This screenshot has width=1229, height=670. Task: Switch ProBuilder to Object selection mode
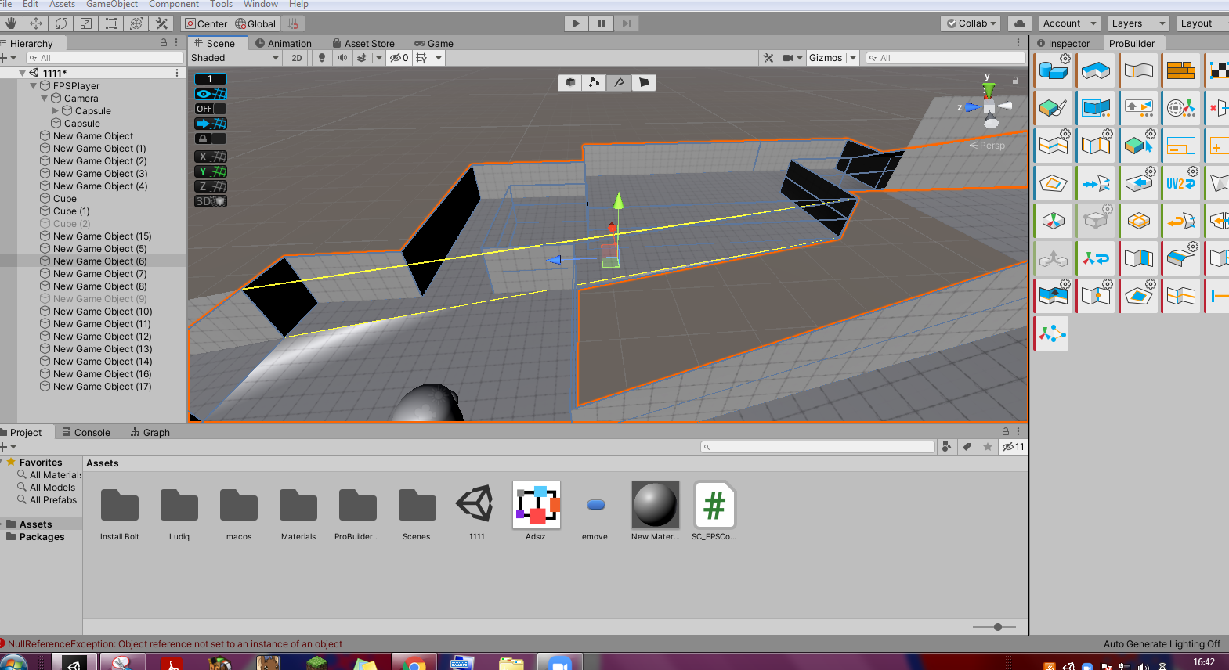(570, 82)
